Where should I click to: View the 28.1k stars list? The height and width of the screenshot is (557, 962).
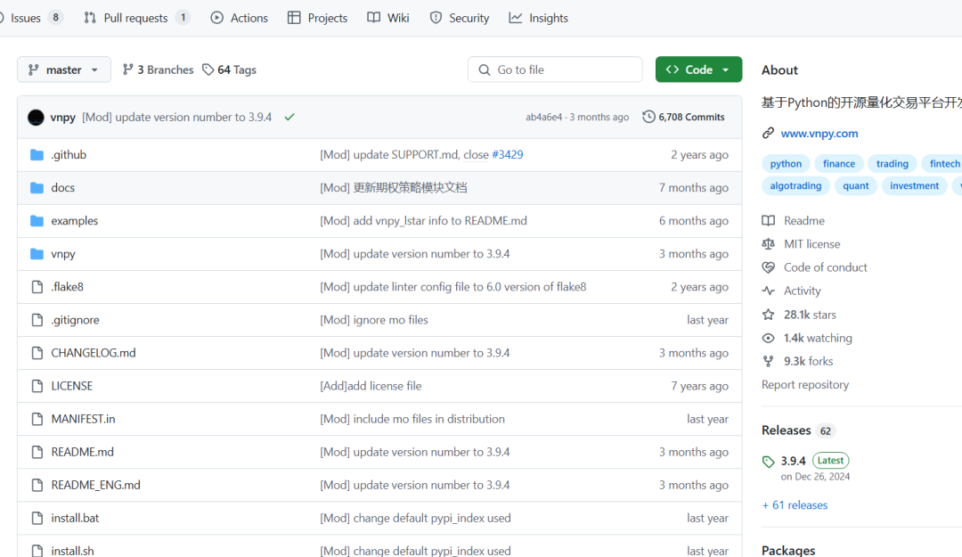click(x=799, y=315)
